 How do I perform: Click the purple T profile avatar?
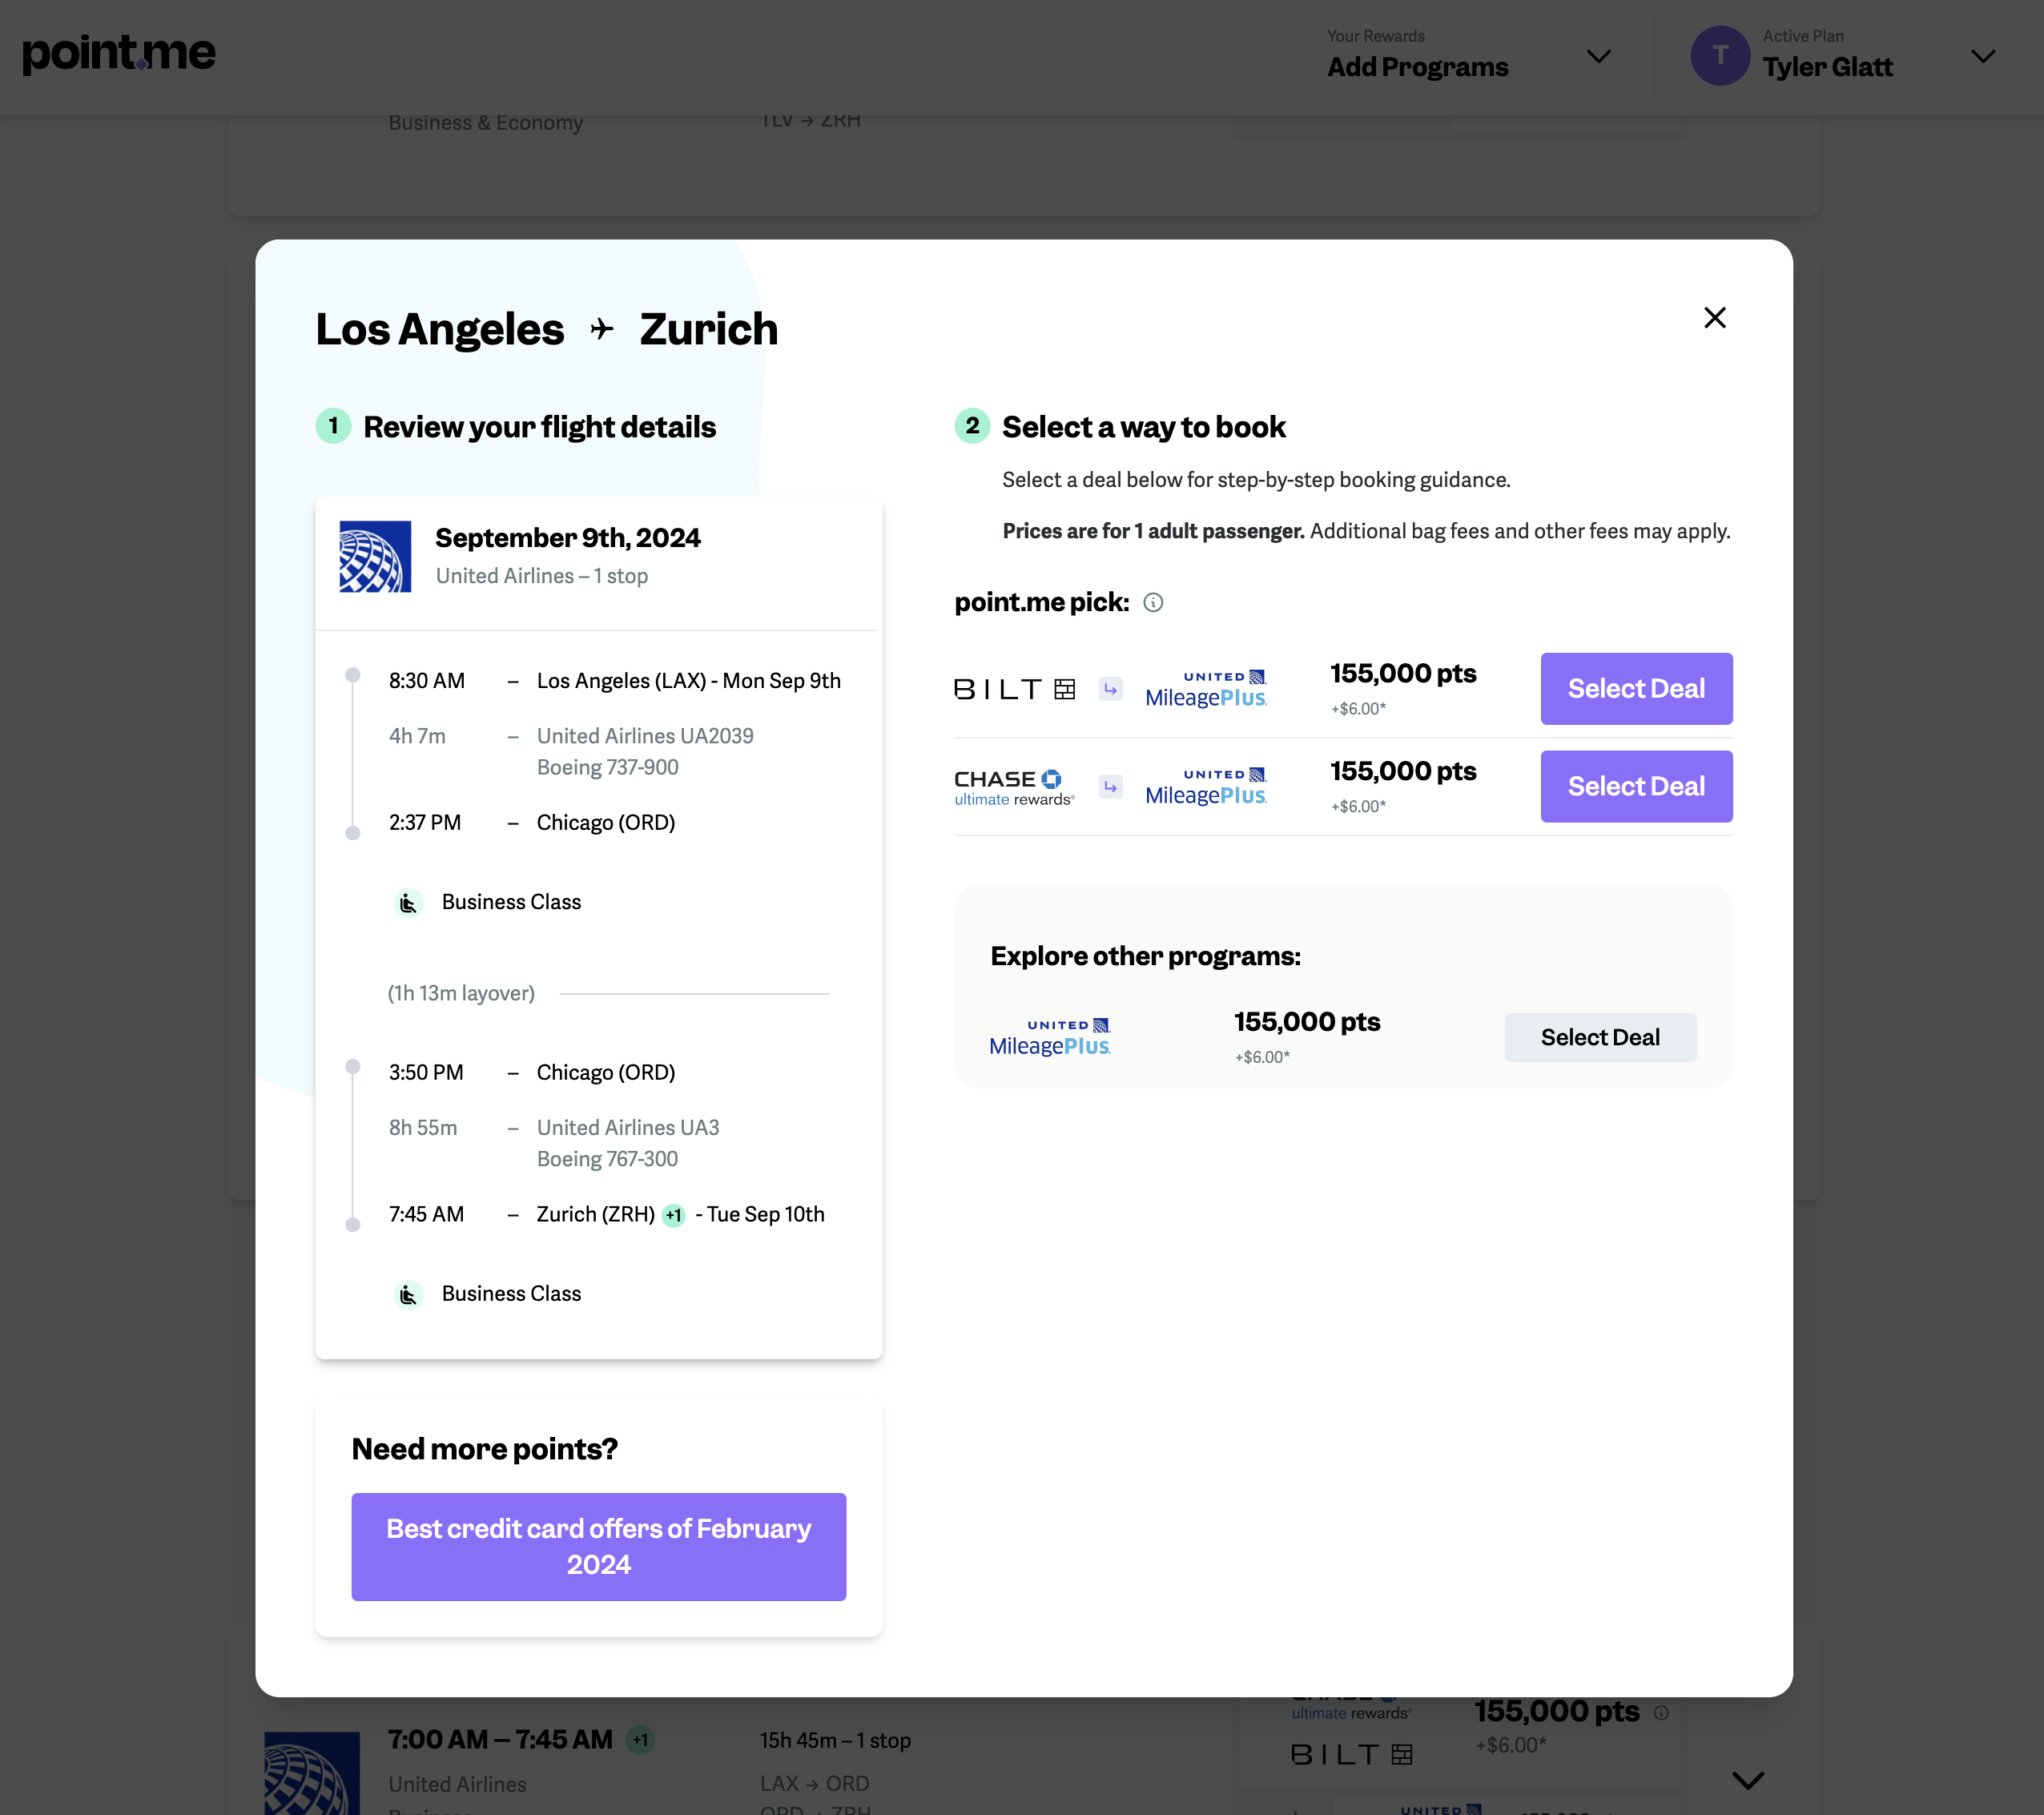point(1719,56)
